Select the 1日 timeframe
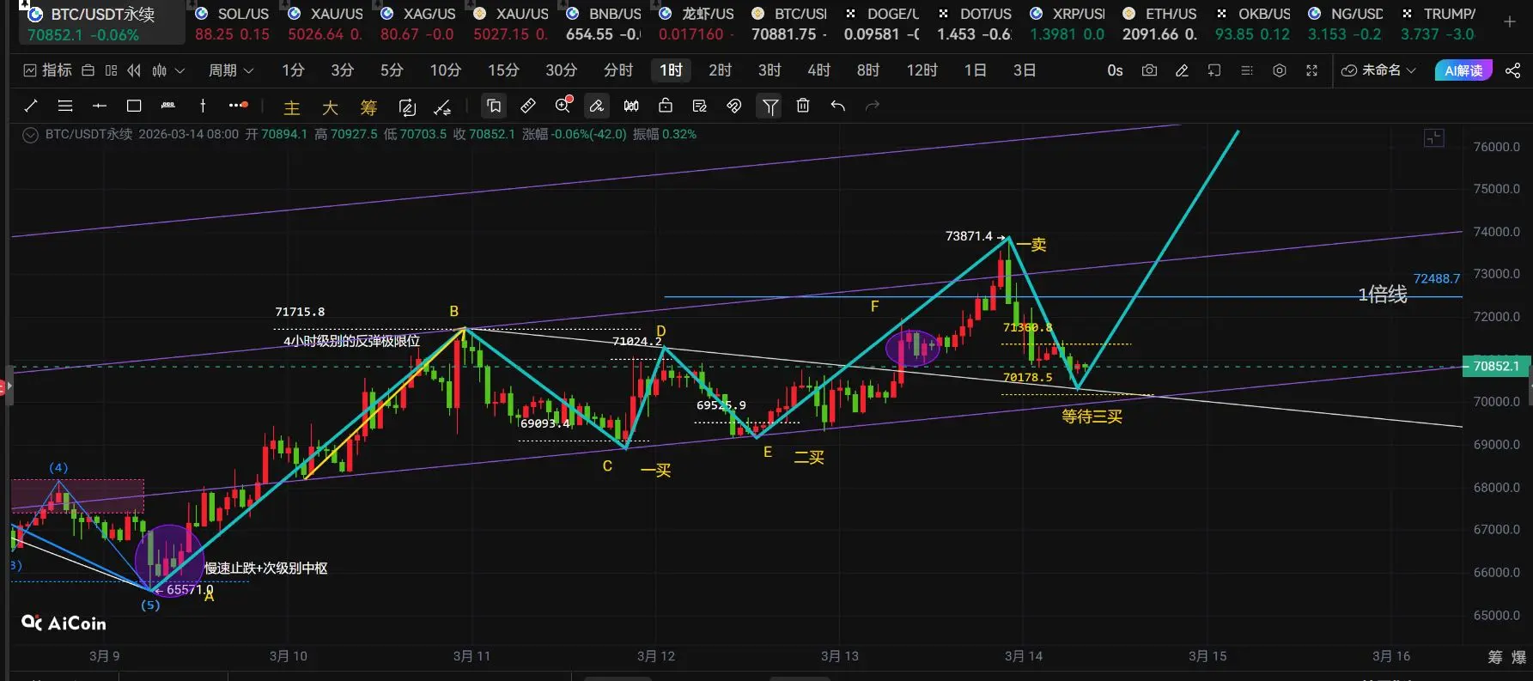 (975, 70)
